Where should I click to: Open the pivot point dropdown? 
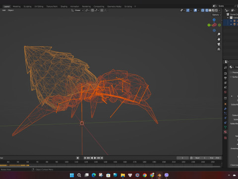tap(87, 10)
